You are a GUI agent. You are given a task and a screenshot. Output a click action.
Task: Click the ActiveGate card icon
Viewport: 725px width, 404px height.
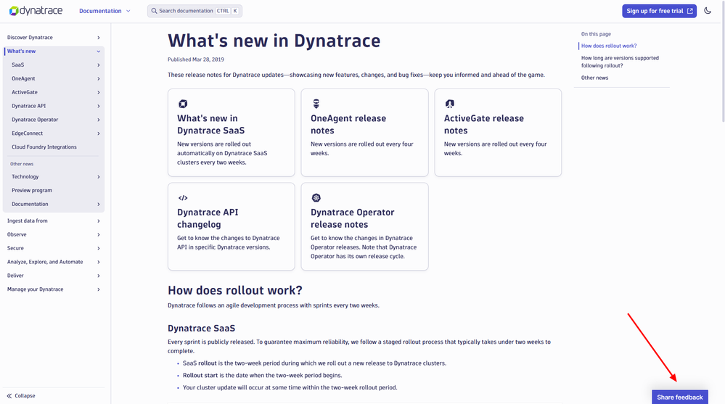pos(449,104)
